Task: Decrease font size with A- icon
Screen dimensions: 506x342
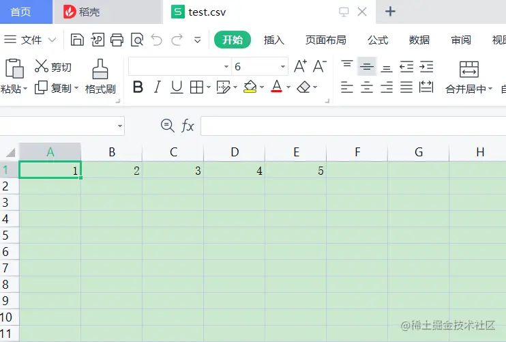Action: coord(319,66)
